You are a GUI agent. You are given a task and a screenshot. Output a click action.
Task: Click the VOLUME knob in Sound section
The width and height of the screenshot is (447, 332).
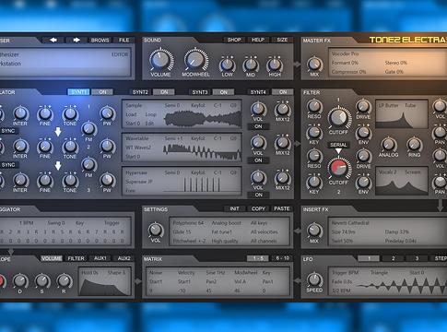pyautogui.click(x=161, y=60)
